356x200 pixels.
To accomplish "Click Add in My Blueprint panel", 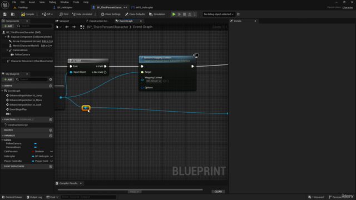I will [8, 79].
